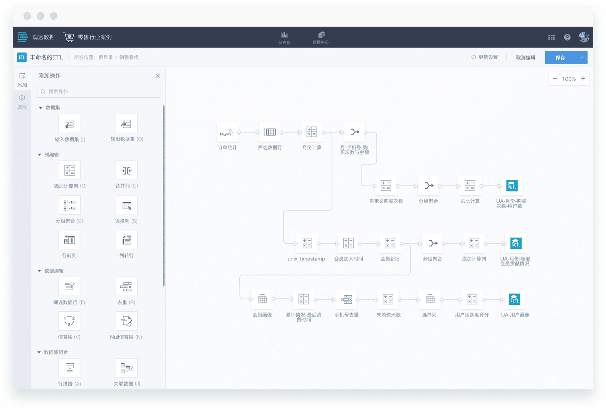This screenshot has height=410, width=606.
Task: Open the 仪表板 top menu
Action: 284,38
